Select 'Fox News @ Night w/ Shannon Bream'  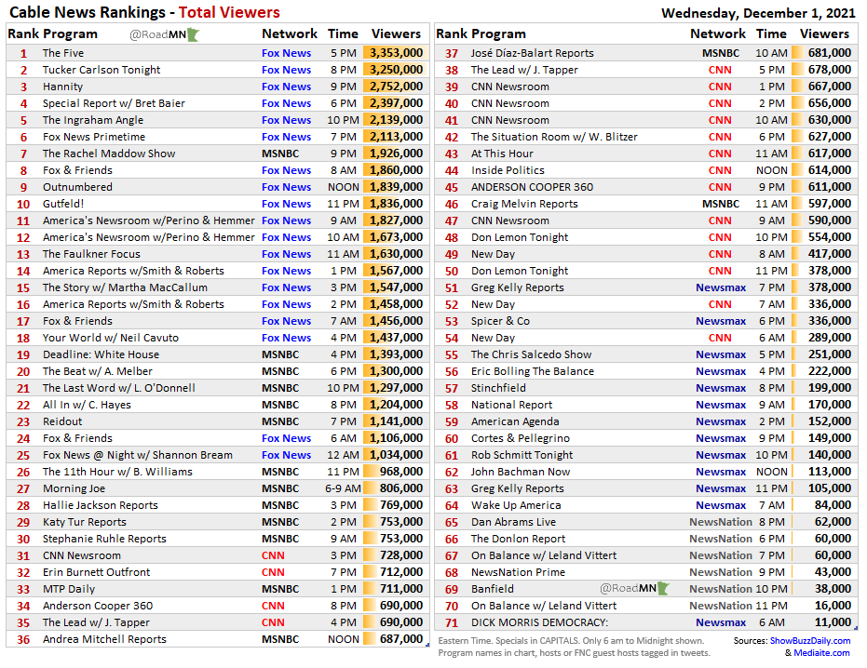pyautogui.click(x=138, y=455)
